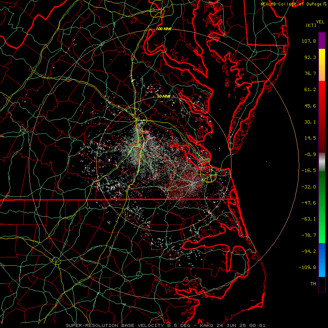Screen dimensions: 328x328
Task: Click the -109.8 velocity scale value
Action: (x=308, y=268)
